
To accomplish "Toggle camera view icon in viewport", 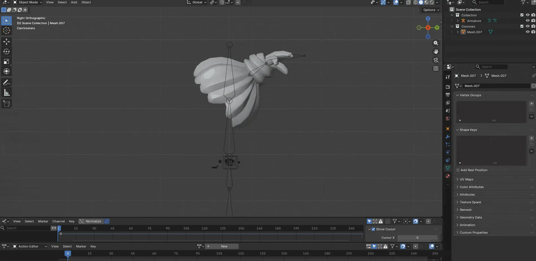I will tap(436, 60).
